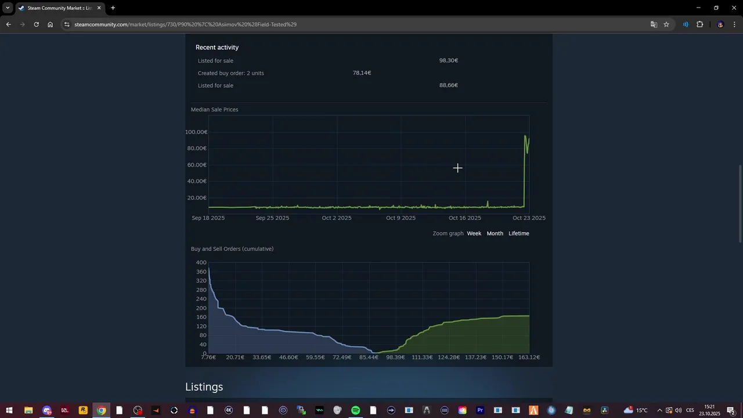Screen dimensions: 743x418
Task: Open the Chrome tab search dropdown
Action: coord(8,8)
